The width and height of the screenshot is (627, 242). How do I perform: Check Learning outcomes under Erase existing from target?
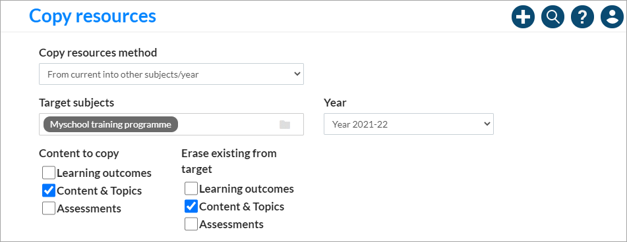coord(191,189)
